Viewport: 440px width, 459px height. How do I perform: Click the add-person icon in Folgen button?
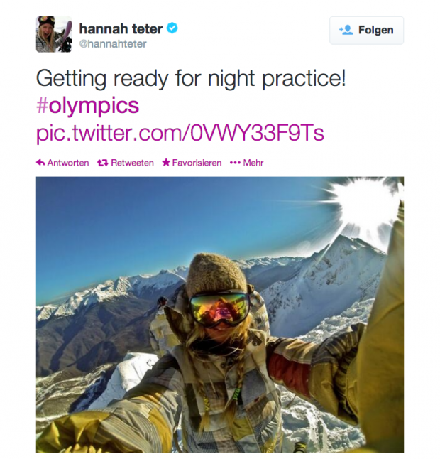(x=346, y=30)
